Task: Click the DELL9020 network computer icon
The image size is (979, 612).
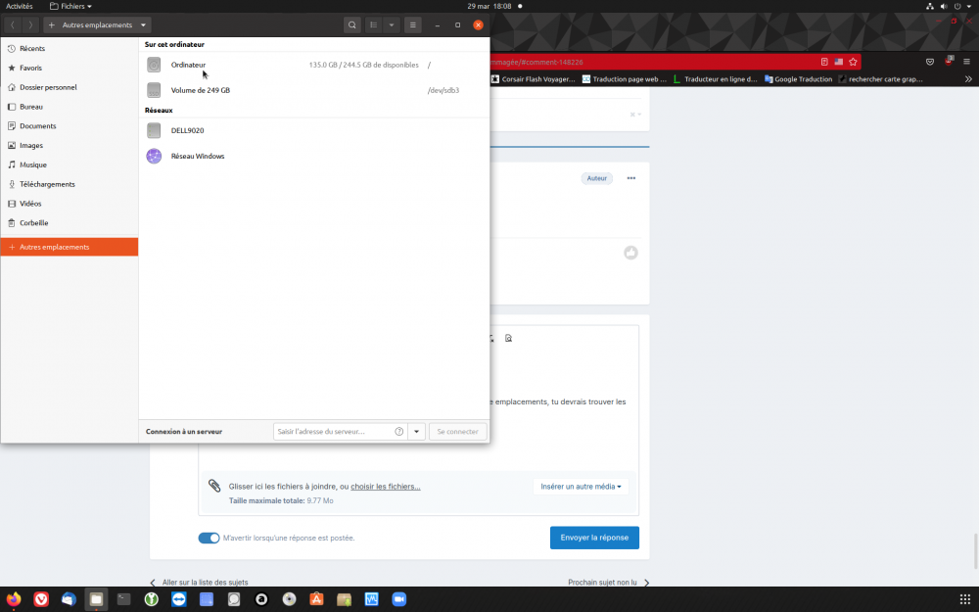Action: point(154,130)
